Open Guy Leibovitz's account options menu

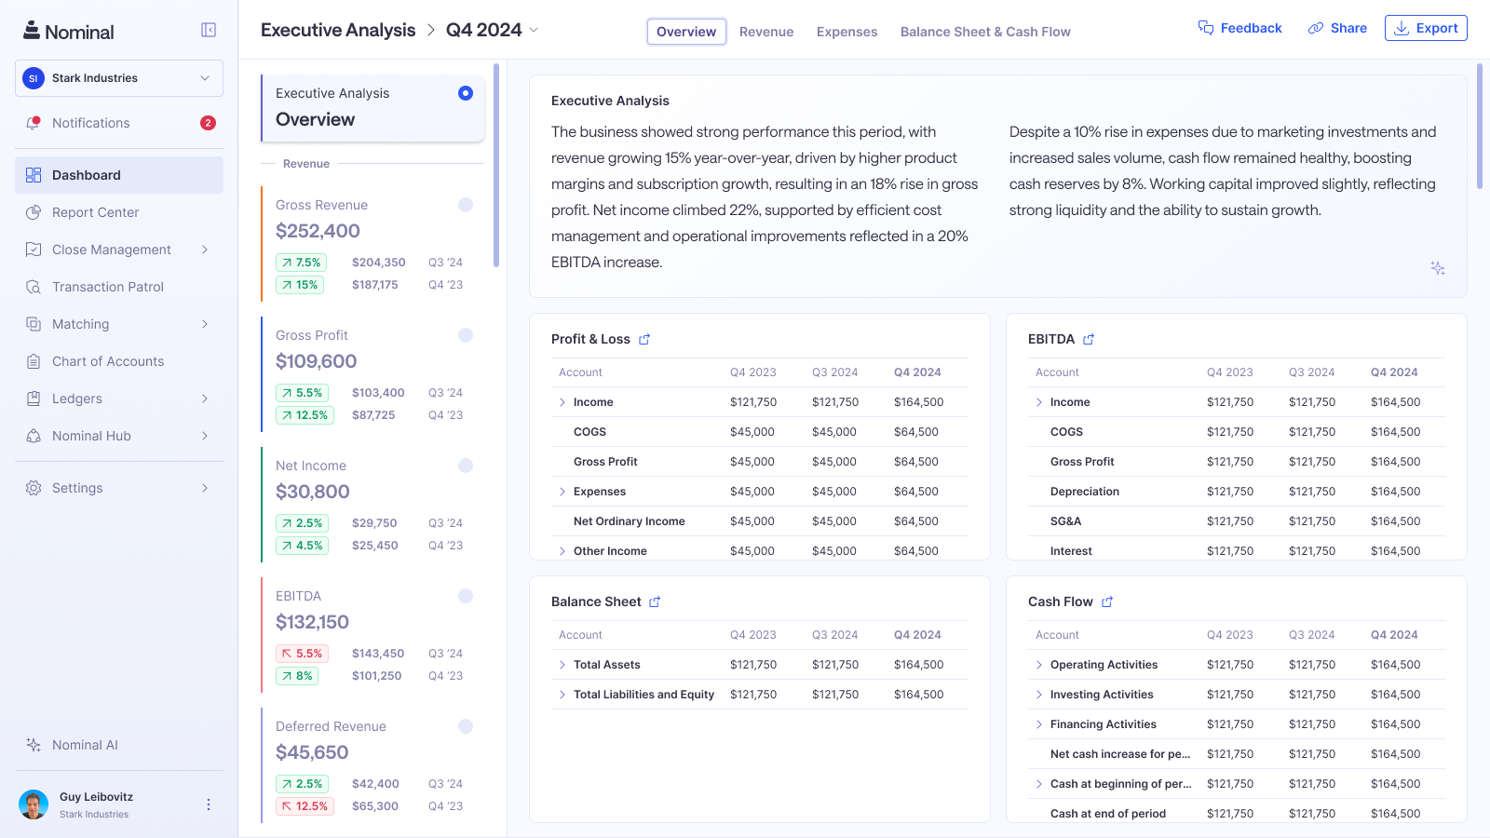tap(209, 804)
